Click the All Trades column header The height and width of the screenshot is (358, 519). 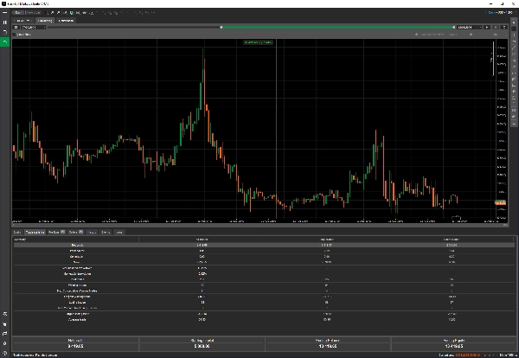click(x=202, y=240)
